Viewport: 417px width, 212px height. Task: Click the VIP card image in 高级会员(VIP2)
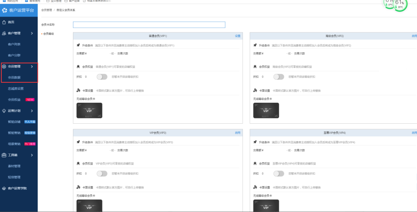[x=266, y=110]
